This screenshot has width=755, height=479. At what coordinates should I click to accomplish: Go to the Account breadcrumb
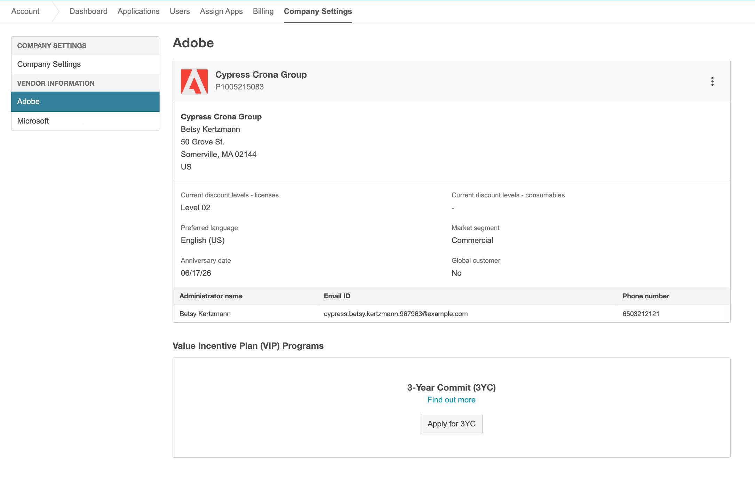point(25,11)
